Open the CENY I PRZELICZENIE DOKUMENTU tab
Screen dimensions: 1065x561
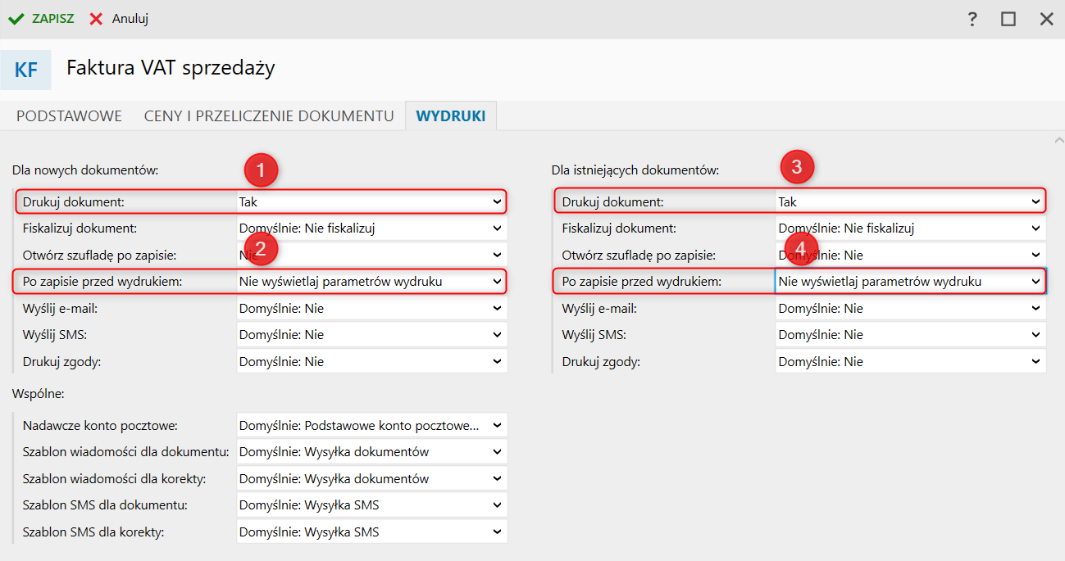click(x=269, y=115)
